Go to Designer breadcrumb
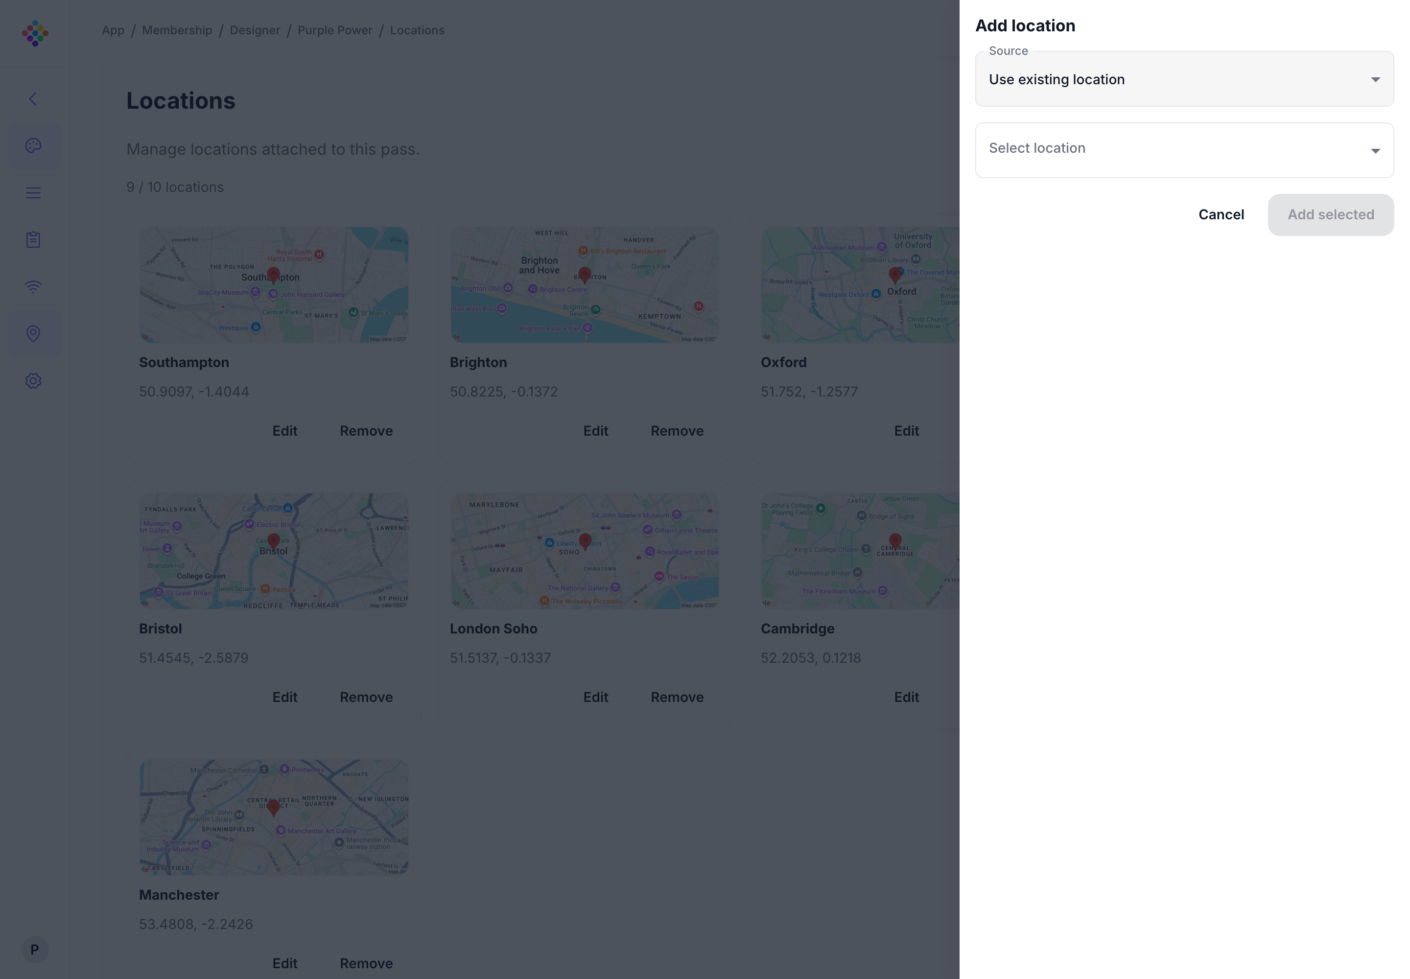1410x979 pixels. pyautogui.click(x=255, y=30)
